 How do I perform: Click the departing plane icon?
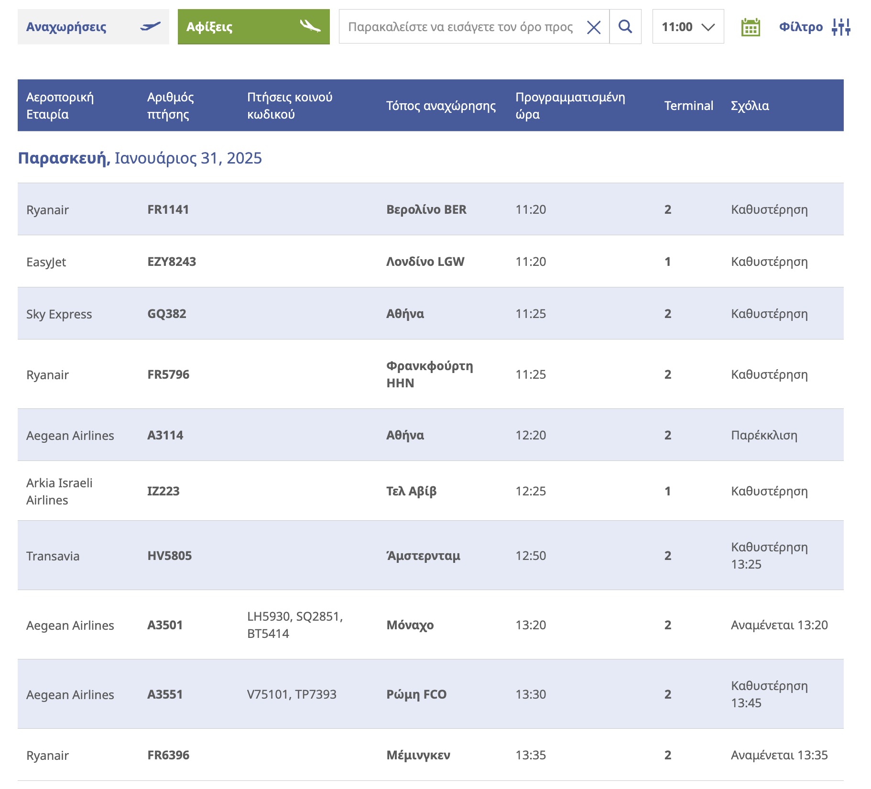[x=150, y=26]
